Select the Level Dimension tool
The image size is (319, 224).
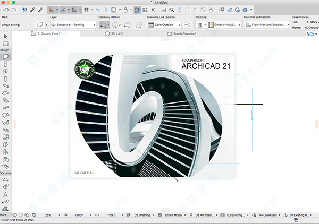pyautogui.click(x=5, y=187)
